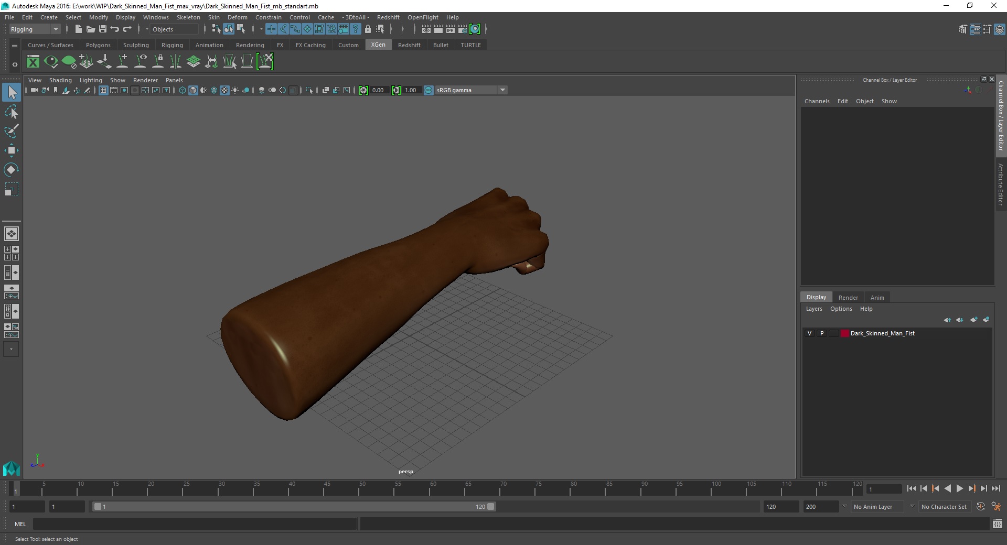Viewport: 1007px width, 545px height.
Task: Activate the Move tool in toolbox
Action: tap(12, 150)
